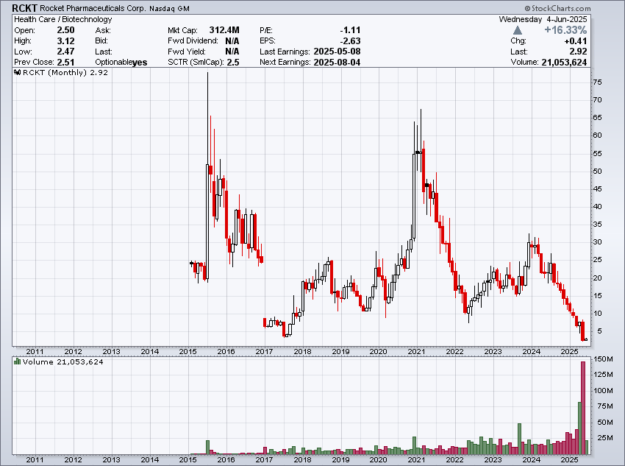Screen dimensions: 625x466
Task: Click the Fwd Dividend N/A value
Action: 232,40
